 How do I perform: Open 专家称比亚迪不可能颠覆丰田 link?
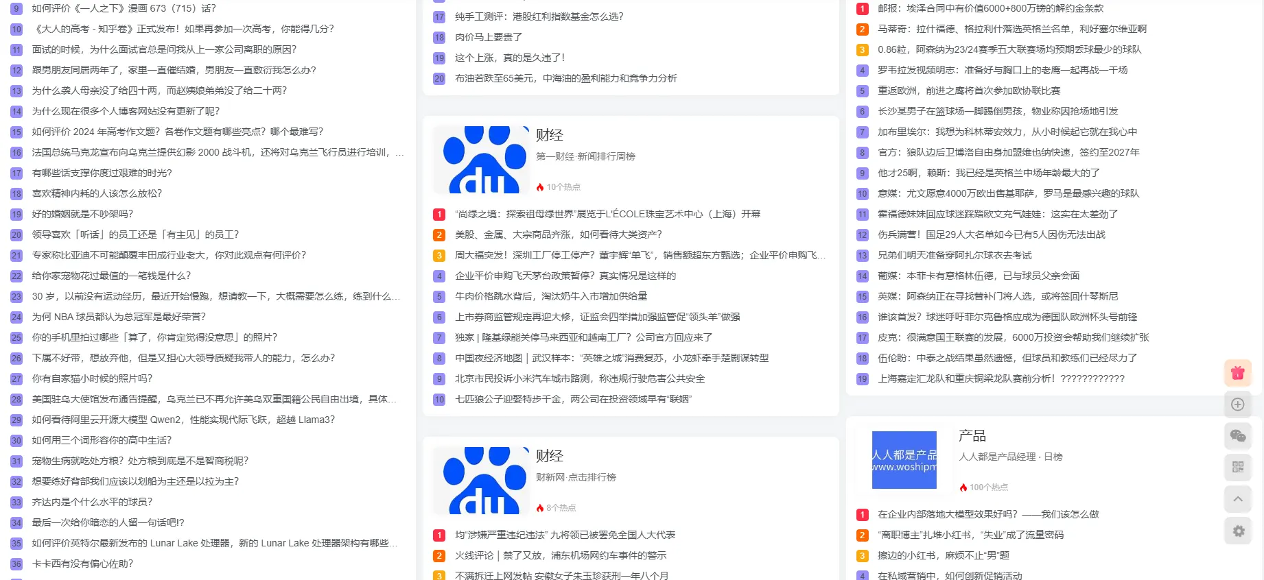tap(169, 255)
